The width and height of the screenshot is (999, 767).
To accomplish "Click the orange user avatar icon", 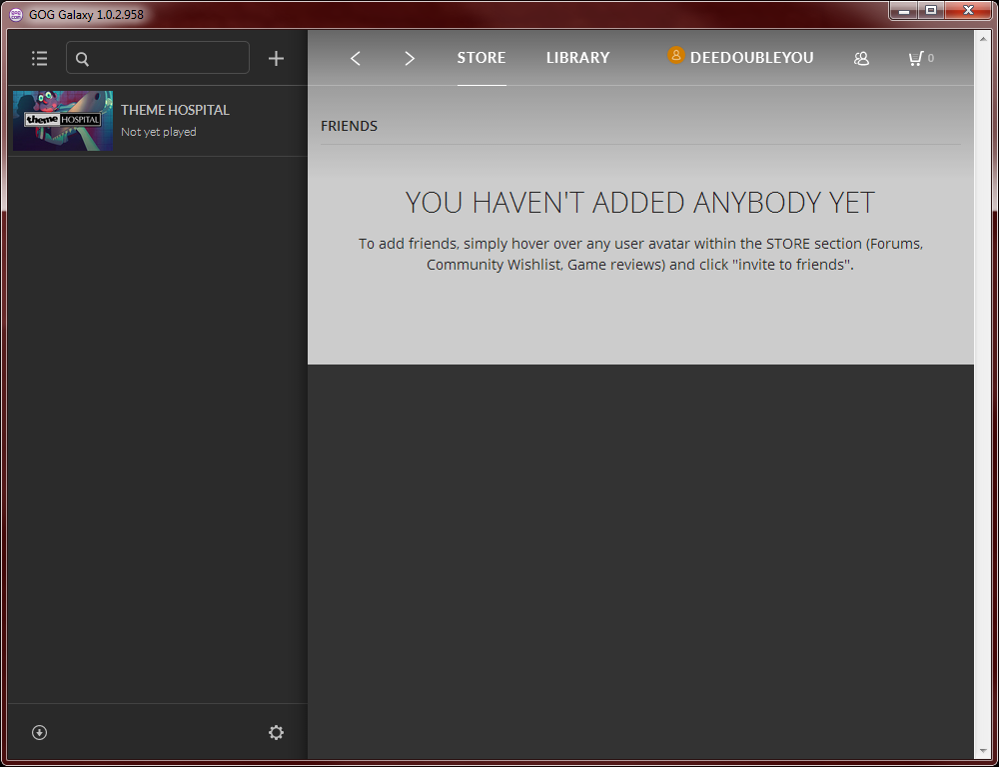I will [x=676, y=56].
